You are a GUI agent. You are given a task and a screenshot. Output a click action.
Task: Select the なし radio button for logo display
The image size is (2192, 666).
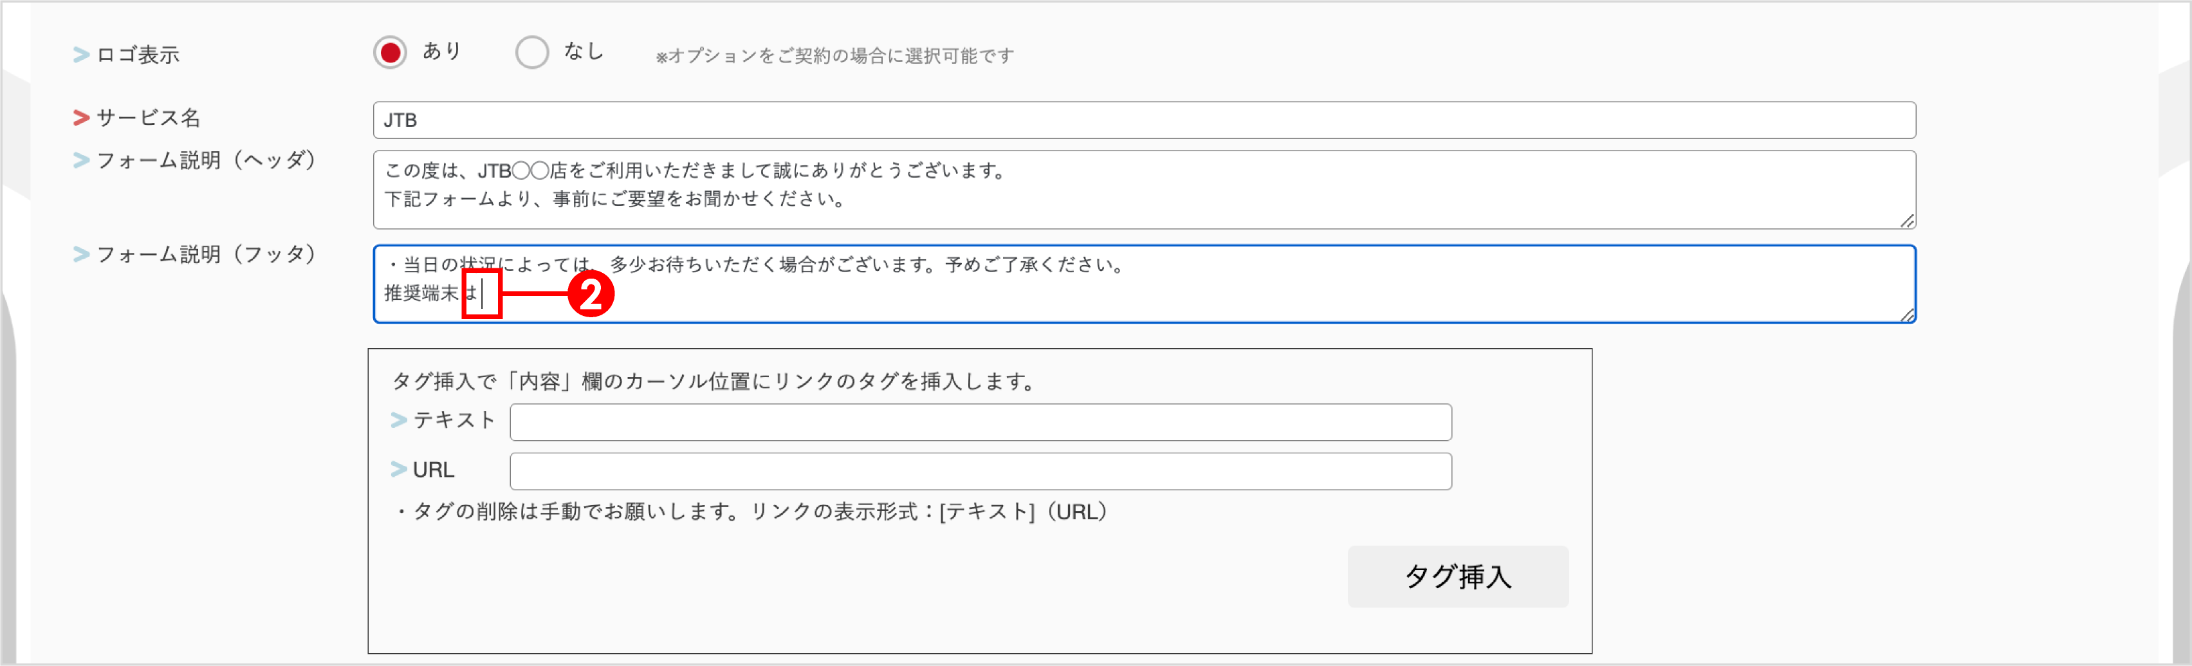tap(532, 52)
